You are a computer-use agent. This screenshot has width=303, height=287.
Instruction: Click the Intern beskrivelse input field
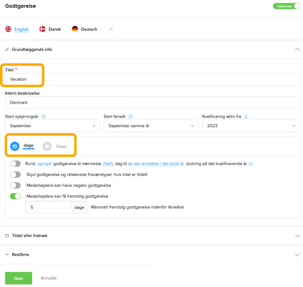152,102
